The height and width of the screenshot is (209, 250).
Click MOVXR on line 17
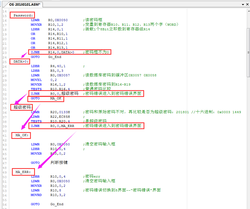[x=36, y=25]
